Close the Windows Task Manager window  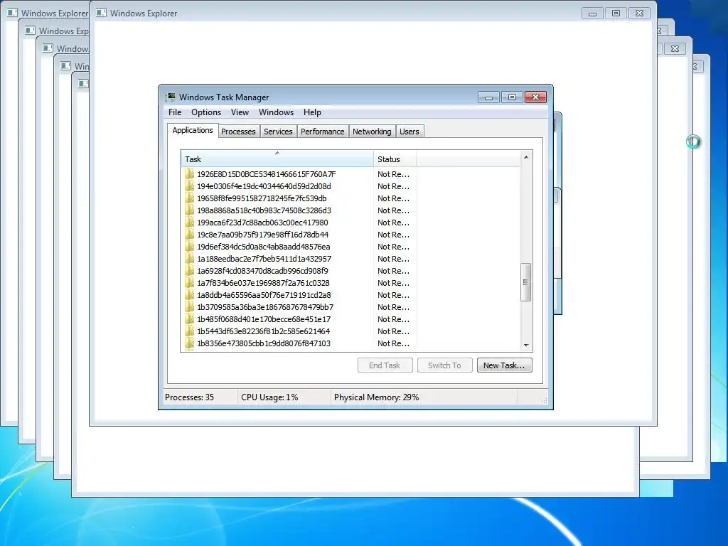click(535, 97)
